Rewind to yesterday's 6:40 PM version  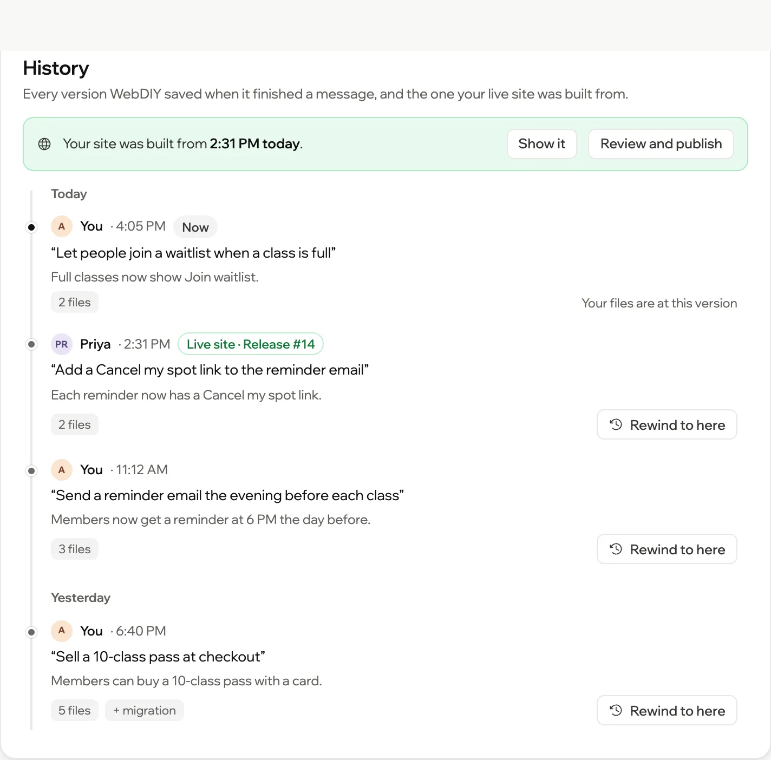(x=667, y=711)
